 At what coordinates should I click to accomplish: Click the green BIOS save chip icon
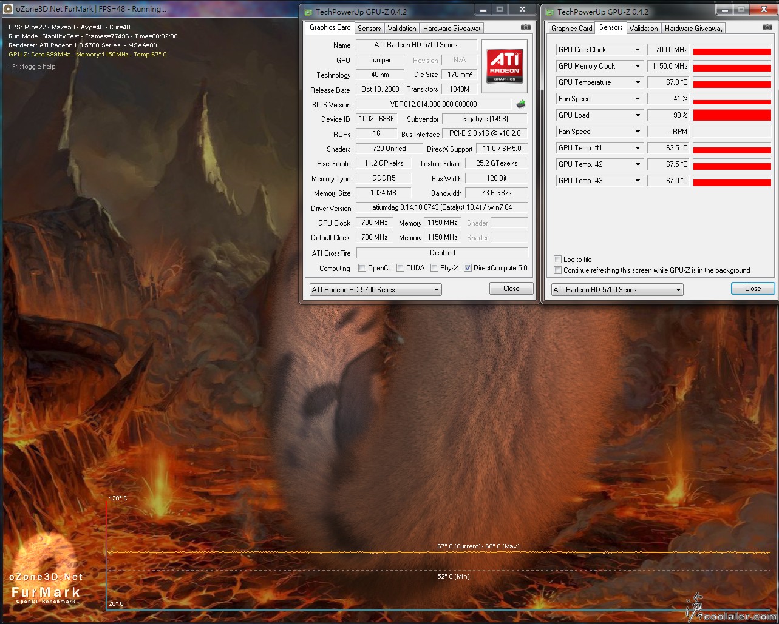click(x=520, y=104)
